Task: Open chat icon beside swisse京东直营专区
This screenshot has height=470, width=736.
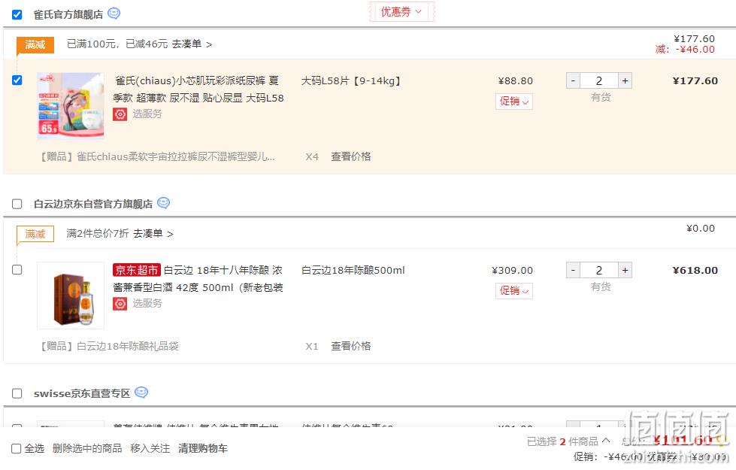Action: 141,393
